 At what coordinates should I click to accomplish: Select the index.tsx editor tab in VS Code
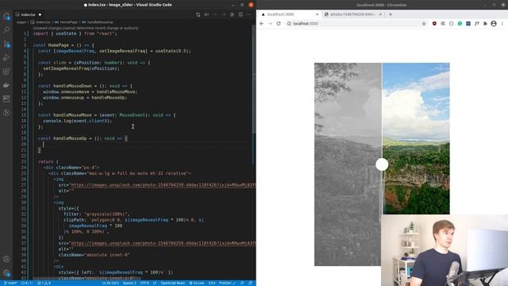point(28,14)
